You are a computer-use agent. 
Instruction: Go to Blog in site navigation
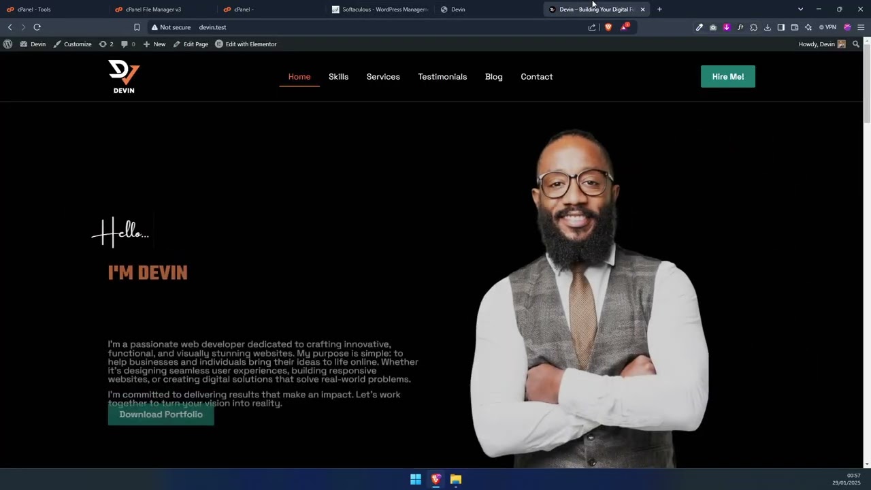coord(494,77)
